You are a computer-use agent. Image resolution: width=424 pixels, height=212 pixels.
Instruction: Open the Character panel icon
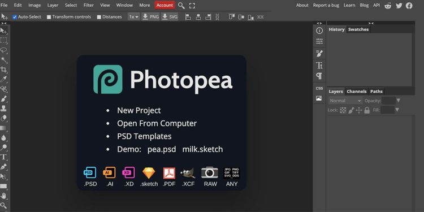click(319, 65)
